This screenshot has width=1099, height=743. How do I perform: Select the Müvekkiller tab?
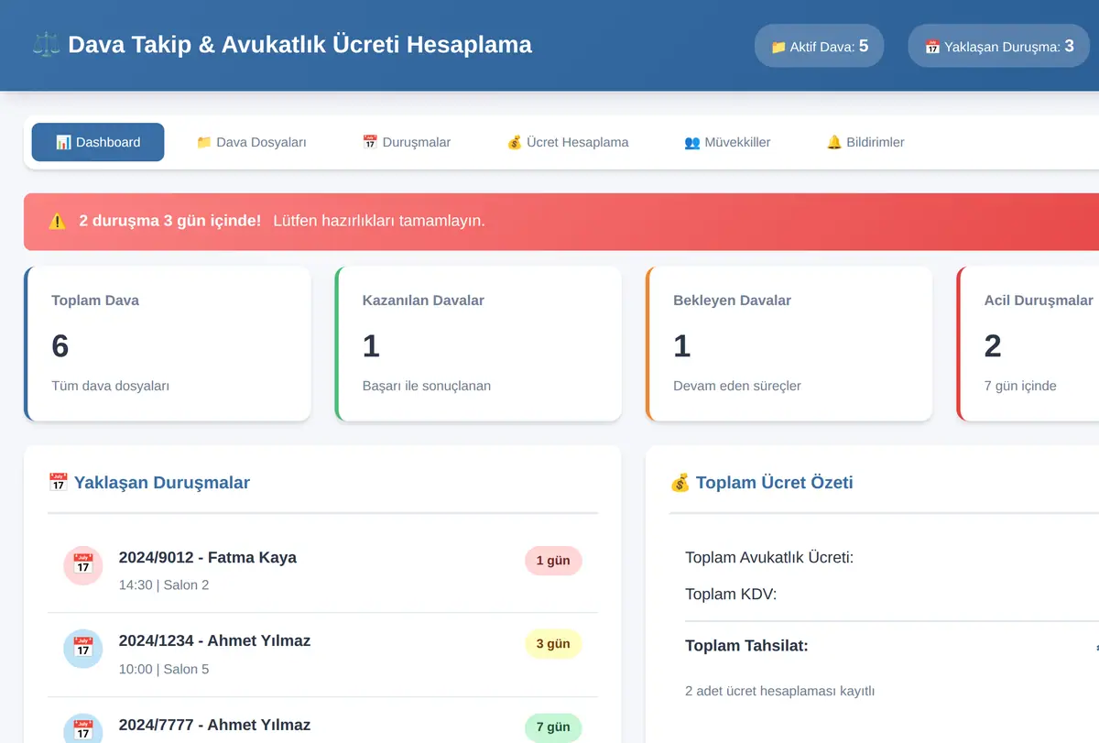click(x=727, y=142)
